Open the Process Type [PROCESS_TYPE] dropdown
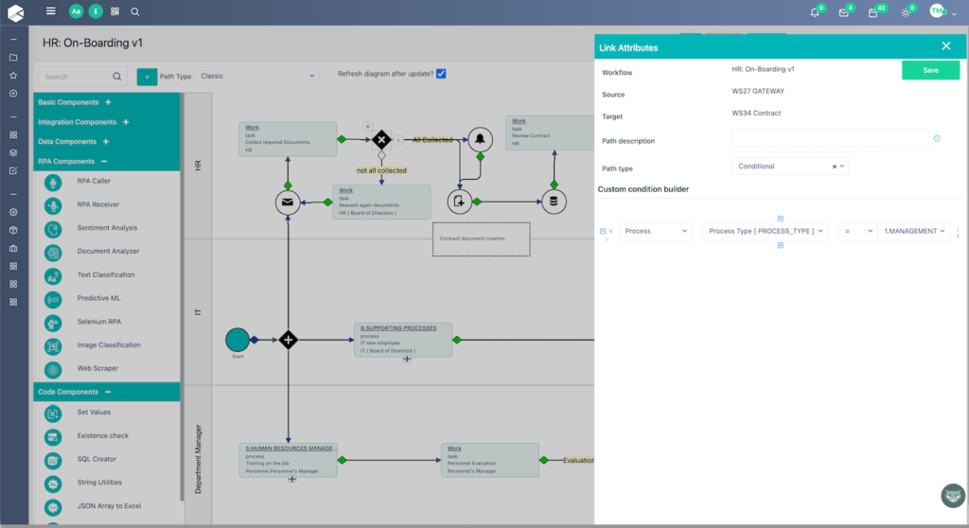This screenshot has height=528, width=969. click(x=765, y=231)
